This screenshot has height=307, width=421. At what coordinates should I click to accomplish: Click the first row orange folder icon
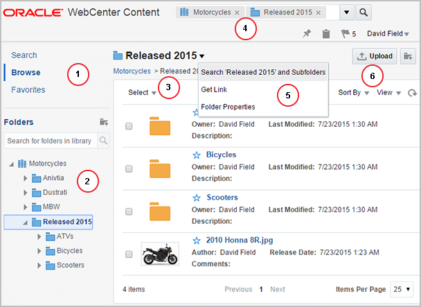pos(160,126)
